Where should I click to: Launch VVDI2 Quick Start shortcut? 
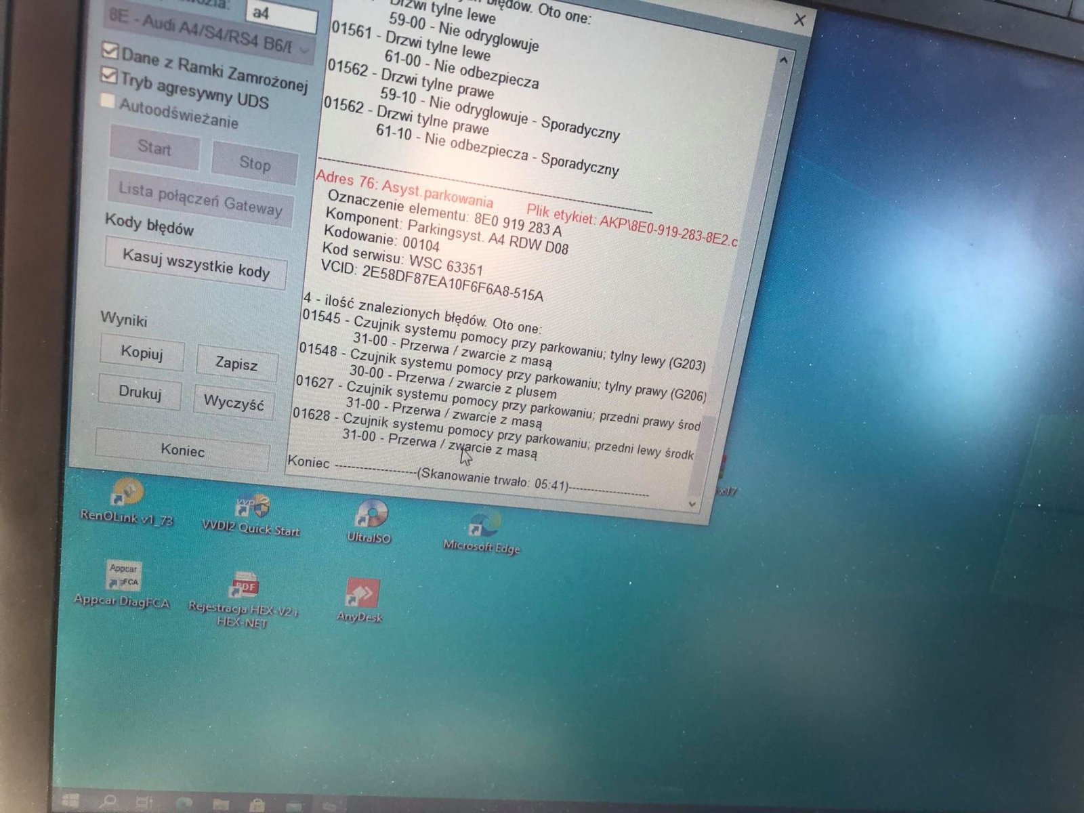click(x=251, y=515)
